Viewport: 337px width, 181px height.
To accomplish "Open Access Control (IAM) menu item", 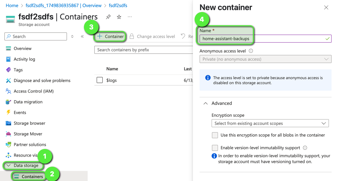I will click(33, 91).
